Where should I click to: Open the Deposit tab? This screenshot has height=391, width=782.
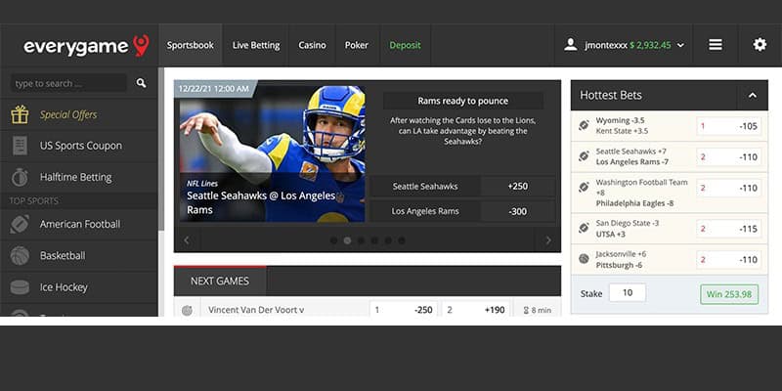[x=405, y=45]
